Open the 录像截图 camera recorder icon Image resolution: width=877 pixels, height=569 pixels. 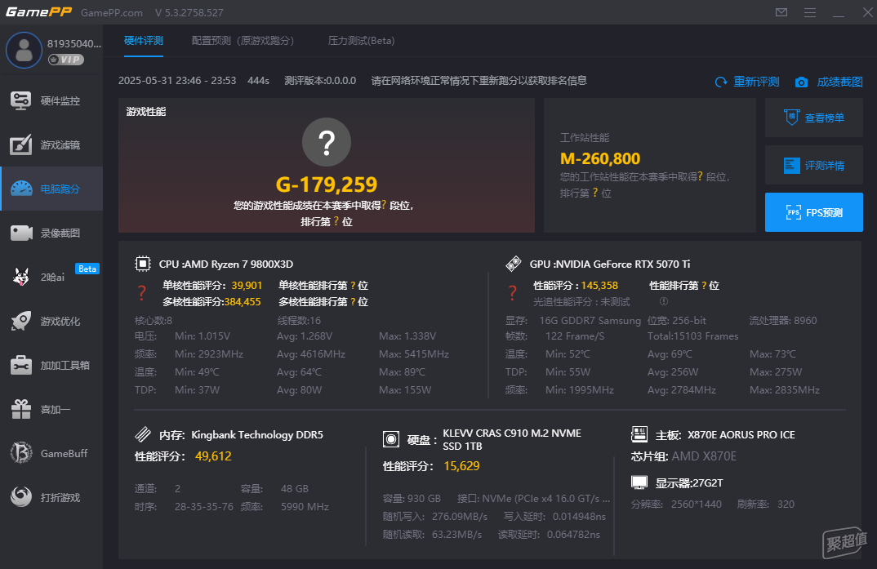click(x=21, y=233)
